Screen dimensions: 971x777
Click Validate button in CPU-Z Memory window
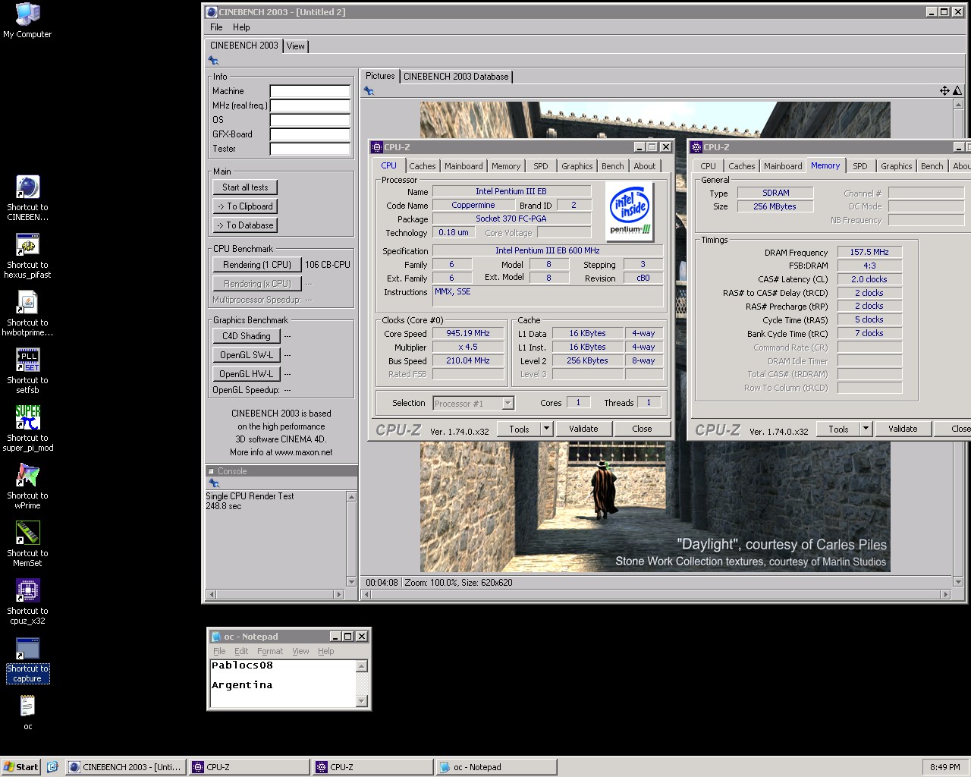pos(903,429)
